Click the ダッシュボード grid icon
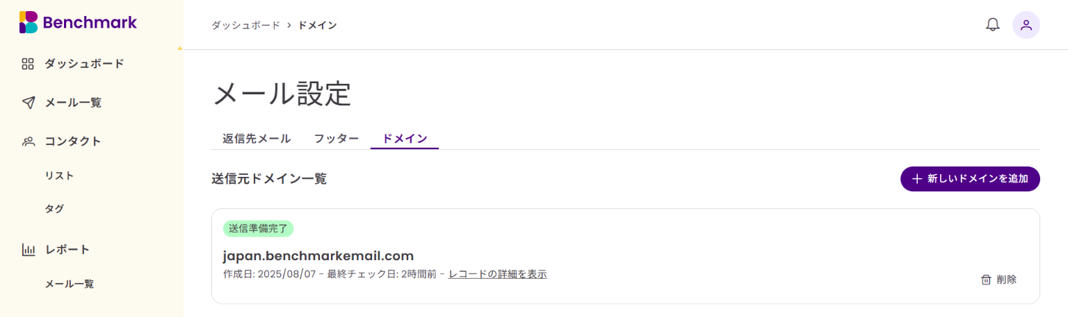The width and height of the screenshot is (1068, 317). 28,64
